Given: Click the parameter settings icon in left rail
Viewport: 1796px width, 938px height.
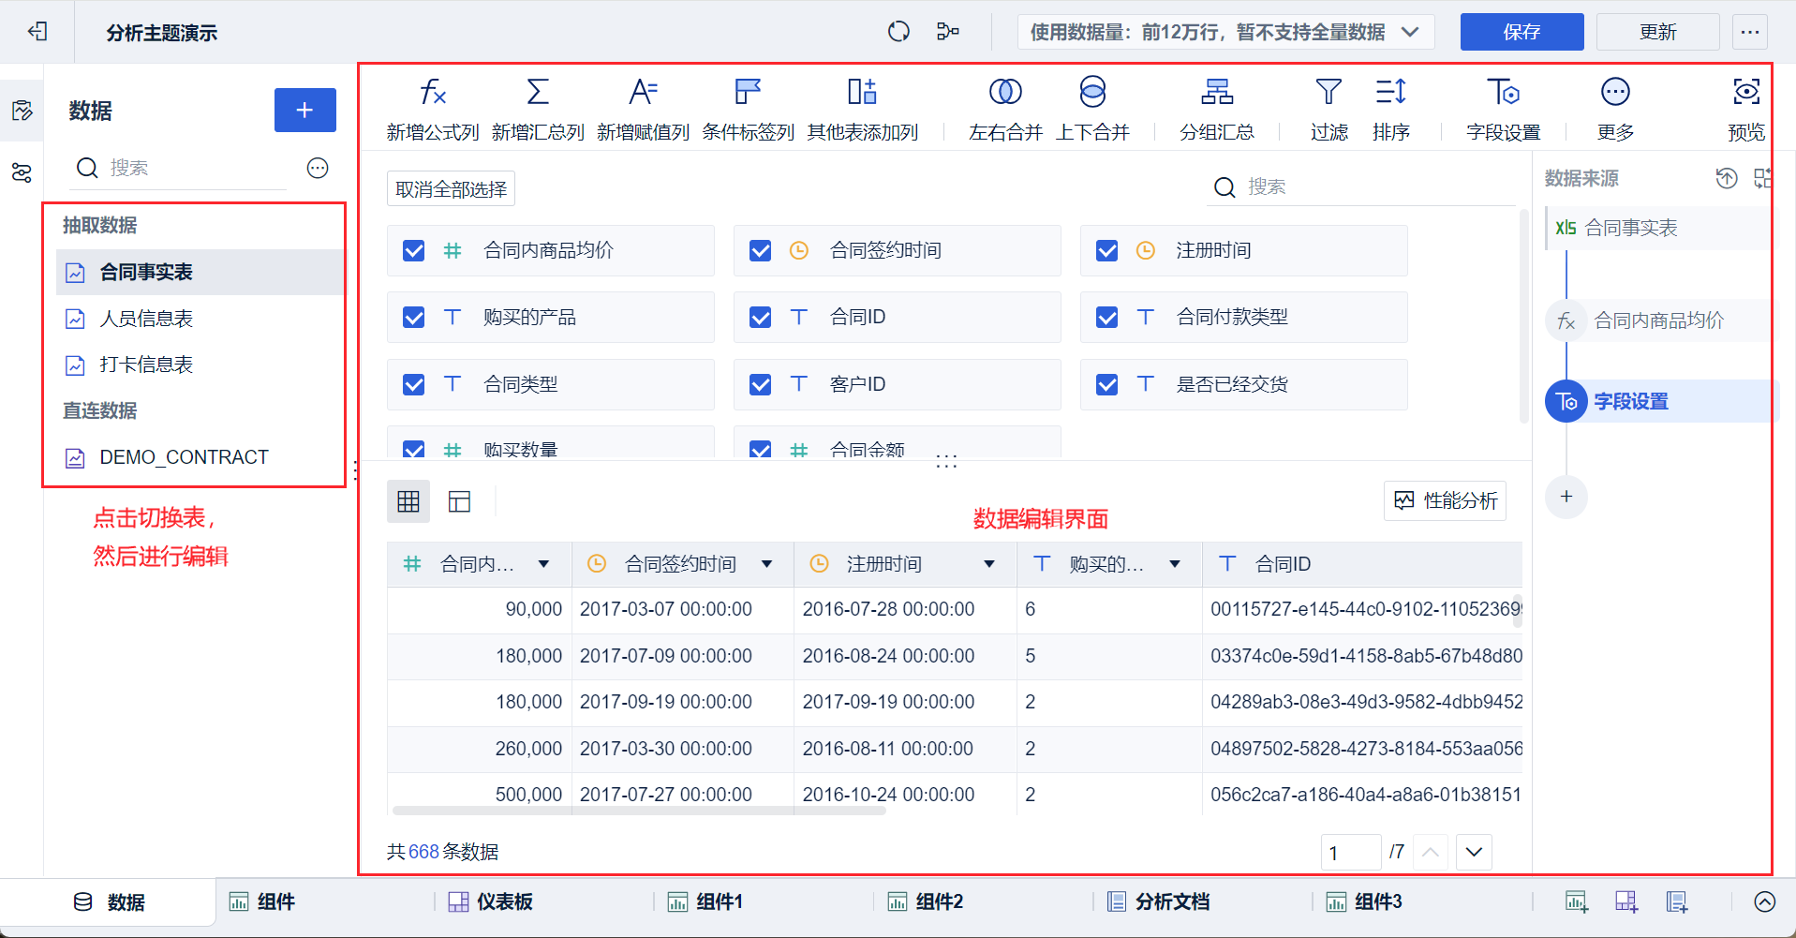Looking at the screenshot, I should [x=22, y=172].
